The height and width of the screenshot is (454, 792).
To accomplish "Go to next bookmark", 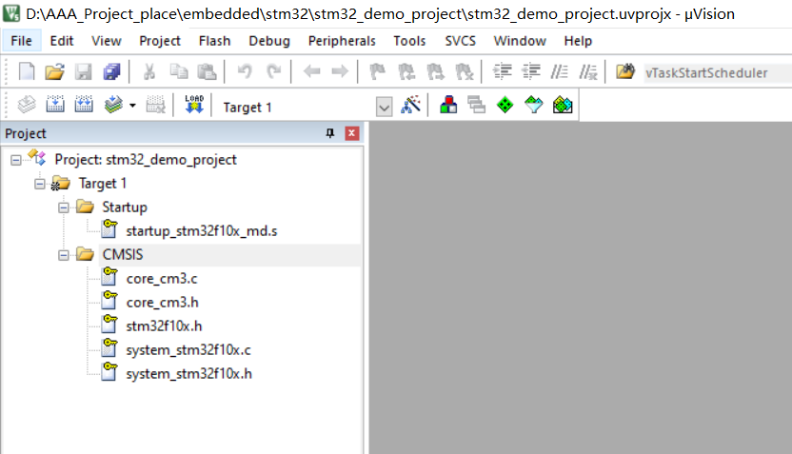I will (435, 71).
